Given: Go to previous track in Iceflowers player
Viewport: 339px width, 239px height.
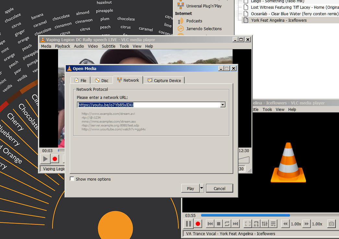Looking at the screenshot, I should pyautogui.click(x=210, y=224).
